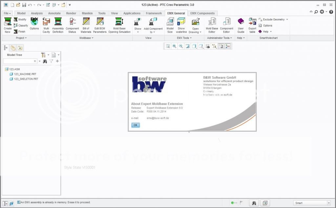Click the Bill of Materials icon

[x=86, y=25]
